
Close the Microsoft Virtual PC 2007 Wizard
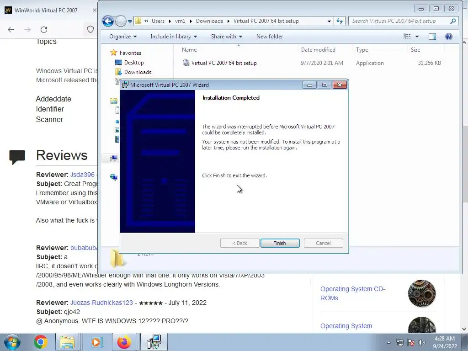click(x=340, y=85)
